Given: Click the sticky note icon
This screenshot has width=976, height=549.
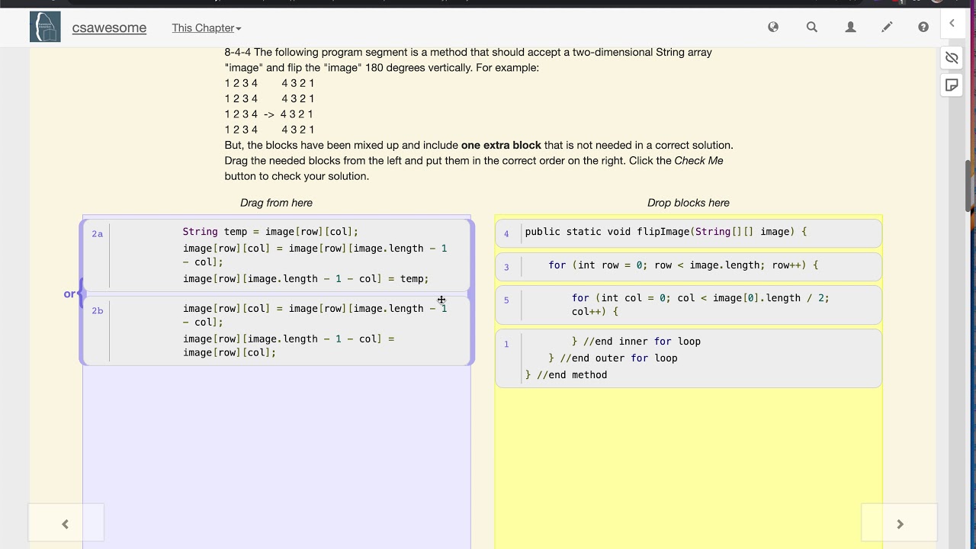Looking at the screenshot, I should click(952, 85).
